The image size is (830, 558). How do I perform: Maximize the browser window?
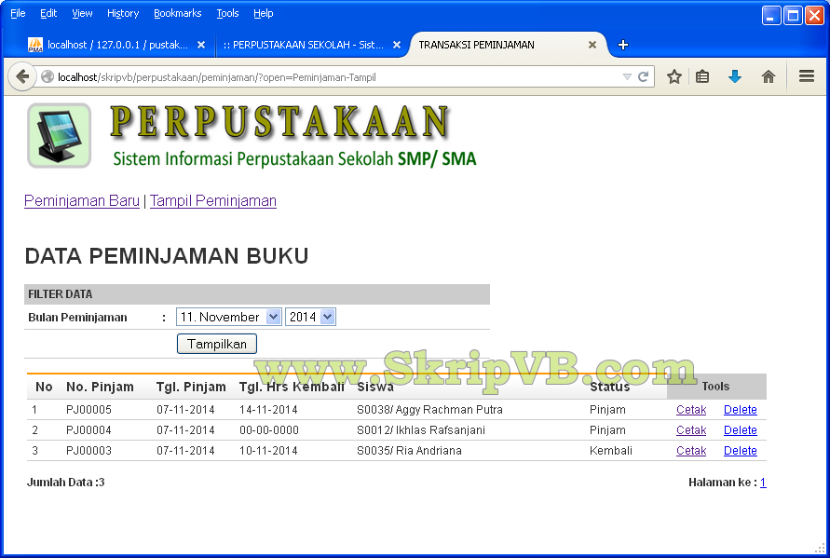pos(793,15)
